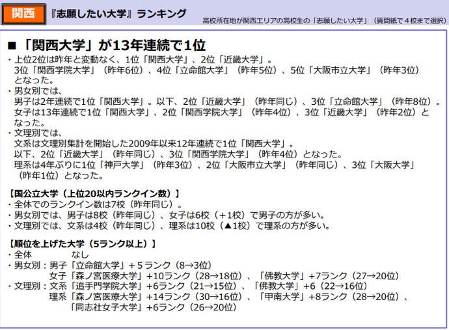This screenshot has height=330, width=449.
Task: Select the subtitle note 質問紙で4校まで選択
Action: (409, 21)
